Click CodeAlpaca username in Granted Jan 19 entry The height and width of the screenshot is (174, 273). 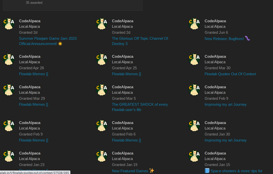point(122,153)
